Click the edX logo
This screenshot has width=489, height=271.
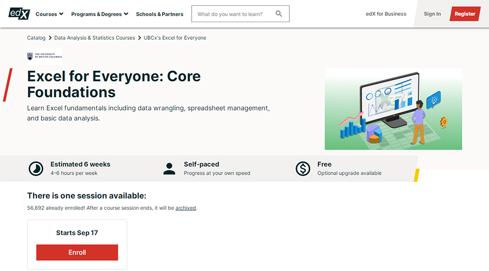[x=19, y=13]
